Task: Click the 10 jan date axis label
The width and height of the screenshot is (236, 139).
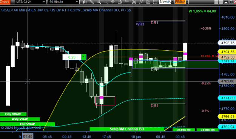Action: [x=136, y=137]
